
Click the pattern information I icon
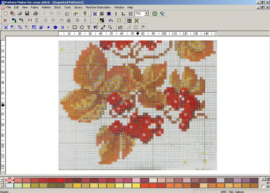(x=116, y=14)
